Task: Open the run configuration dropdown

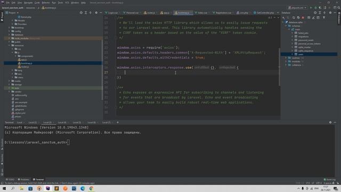Action: tap(297, 7)
